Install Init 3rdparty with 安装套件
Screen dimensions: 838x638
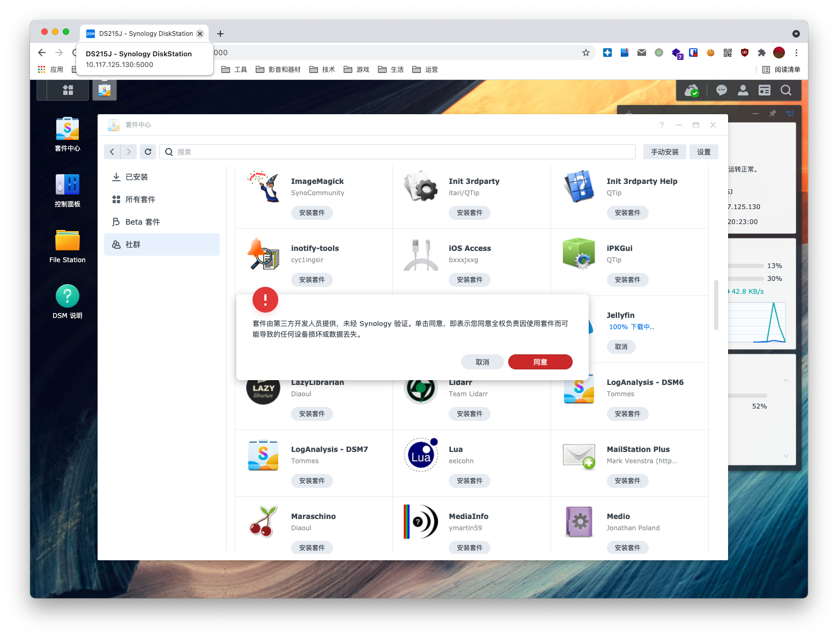pos(470,213)
